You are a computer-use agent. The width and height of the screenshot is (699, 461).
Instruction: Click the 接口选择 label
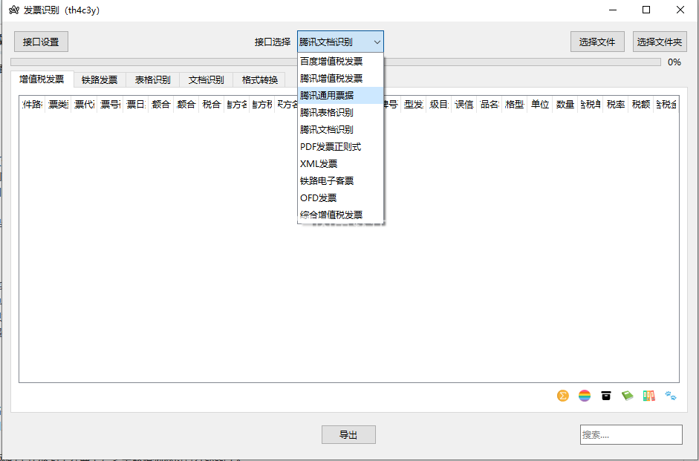pyautogui.click(x=273, y=42)
